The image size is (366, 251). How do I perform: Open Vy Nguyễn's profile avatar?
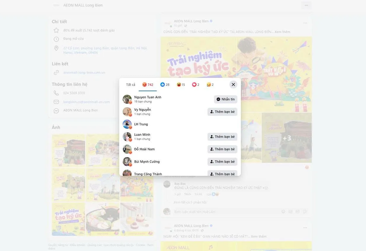point(127,112)
